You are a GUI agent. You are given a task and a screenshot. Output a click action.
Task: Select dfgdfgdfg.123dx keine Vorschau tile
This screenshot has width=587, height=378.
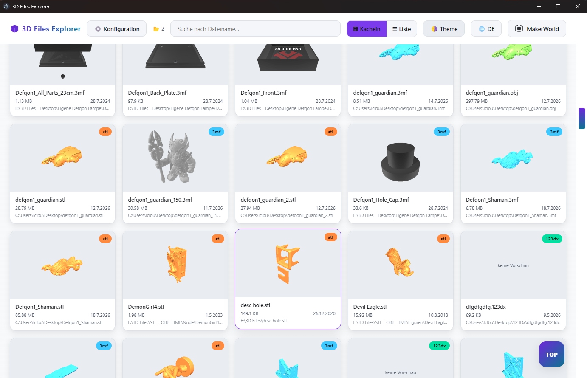pyautogui.click(x=513, y=265)
